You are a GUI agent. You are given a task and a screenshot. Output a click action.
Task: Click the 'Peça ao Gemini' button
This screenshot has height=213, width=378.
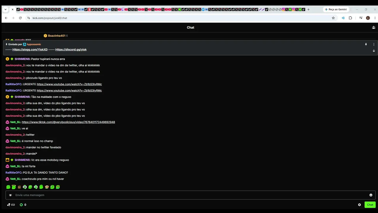(336, 9)
